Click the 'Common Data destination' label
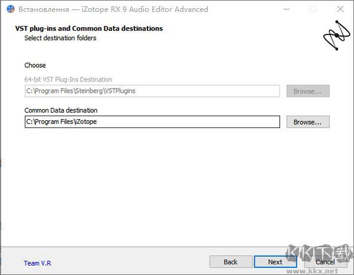The height and width of the screenshot is (275, 354). pyautogui.click(x=61, y=110)
